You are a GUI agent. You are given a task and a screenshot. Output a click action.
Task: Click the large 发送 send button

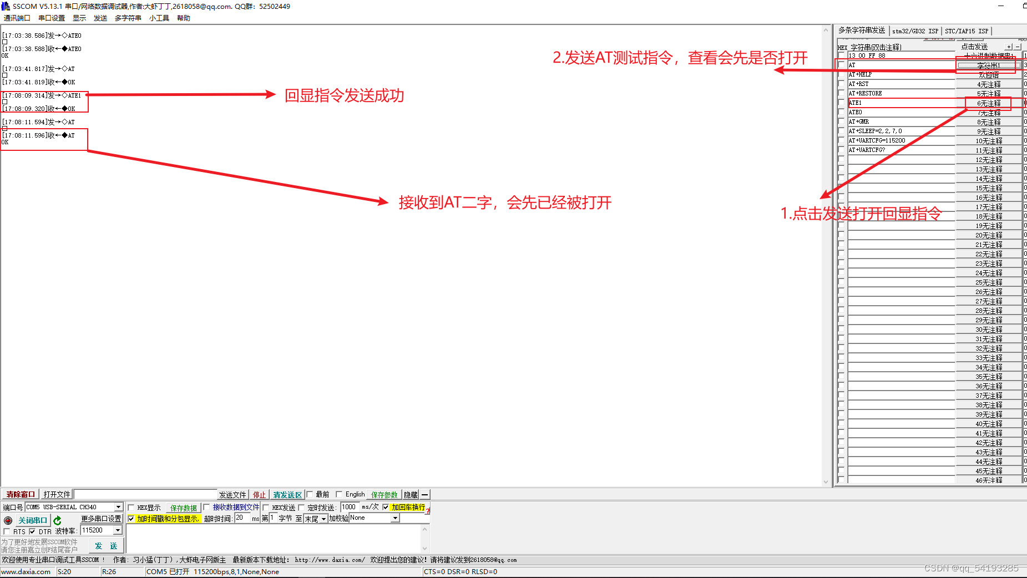coord(106,546)
